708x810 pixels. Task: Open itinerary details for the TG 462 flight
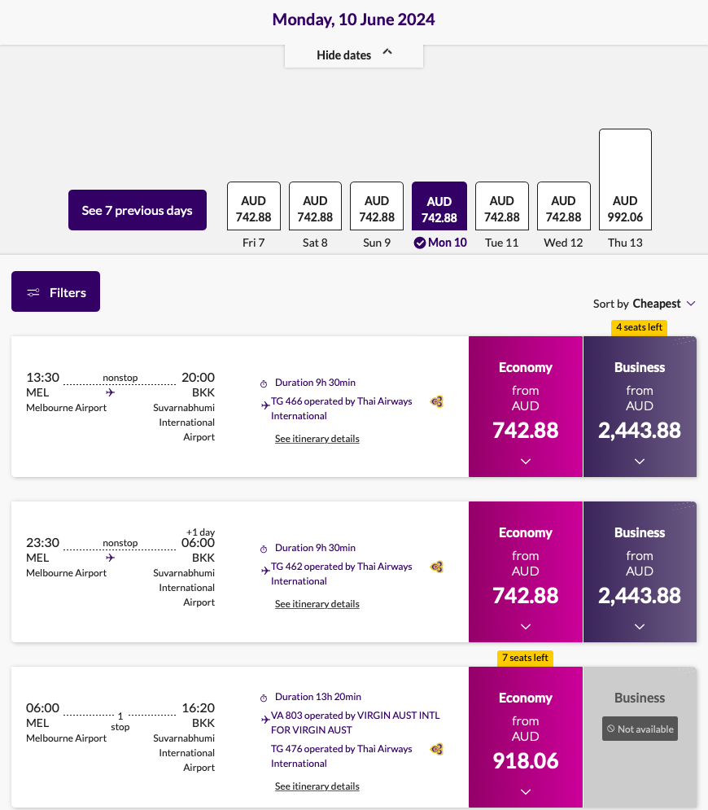(x=317, y=603)
